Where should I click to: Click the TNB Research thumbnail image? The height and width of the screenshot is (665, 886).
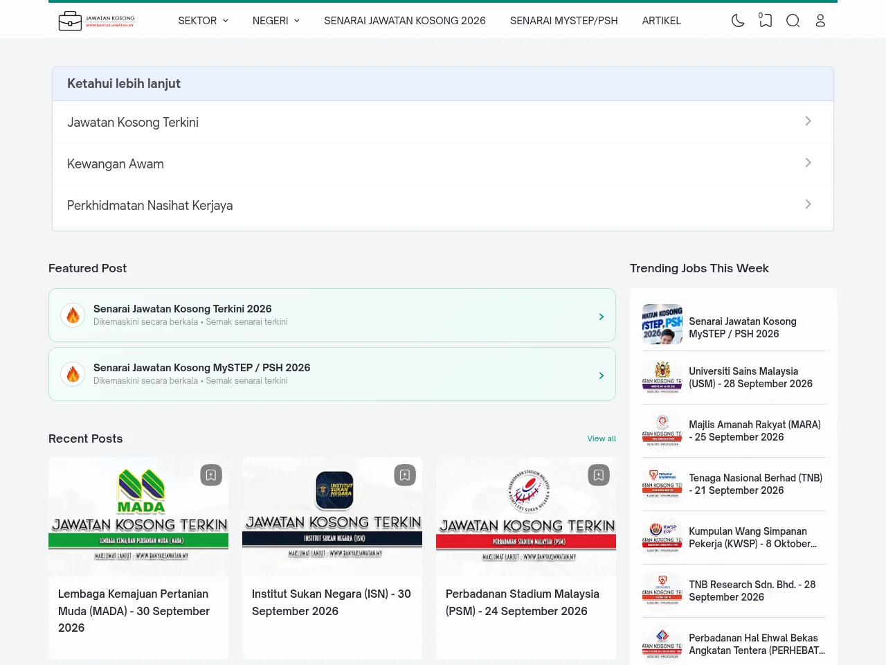pos(662,591)
